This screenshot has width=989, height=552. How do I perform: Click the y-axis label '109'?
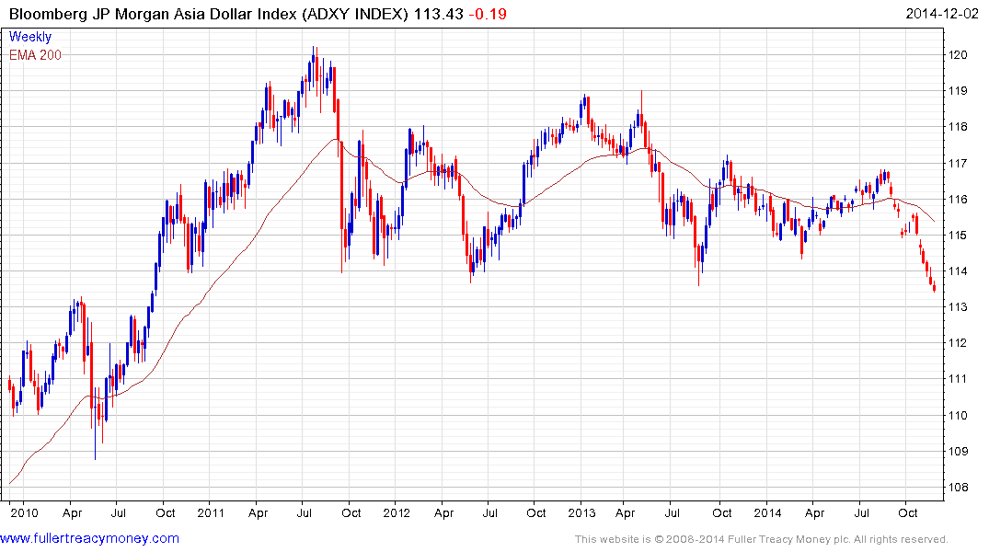pyautogui.click(x=958, y=452)
